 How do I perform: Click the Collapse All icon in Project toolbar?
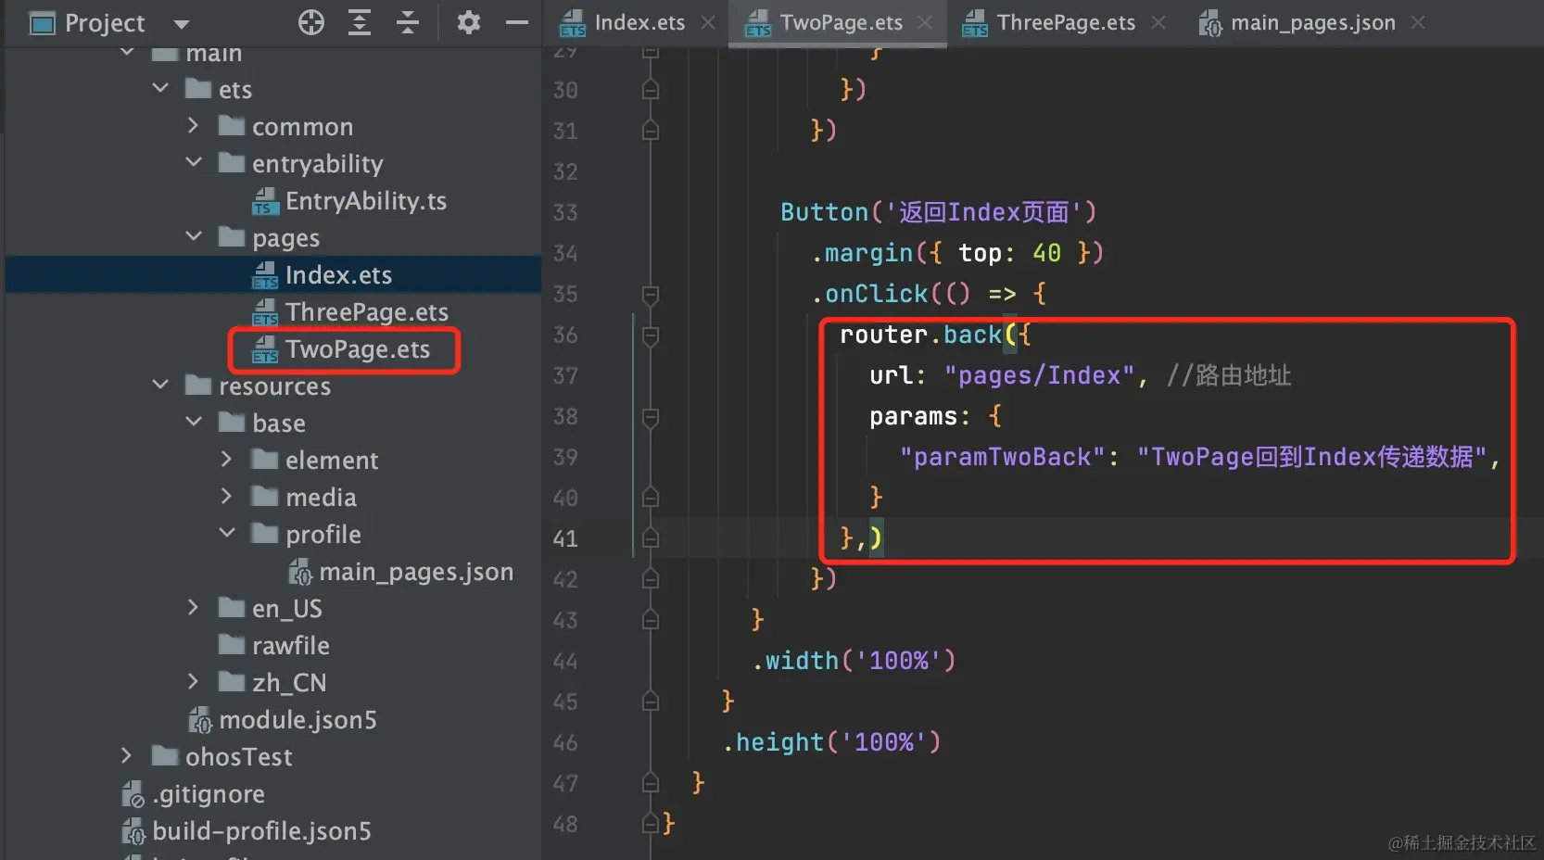[x=408, y=22]
